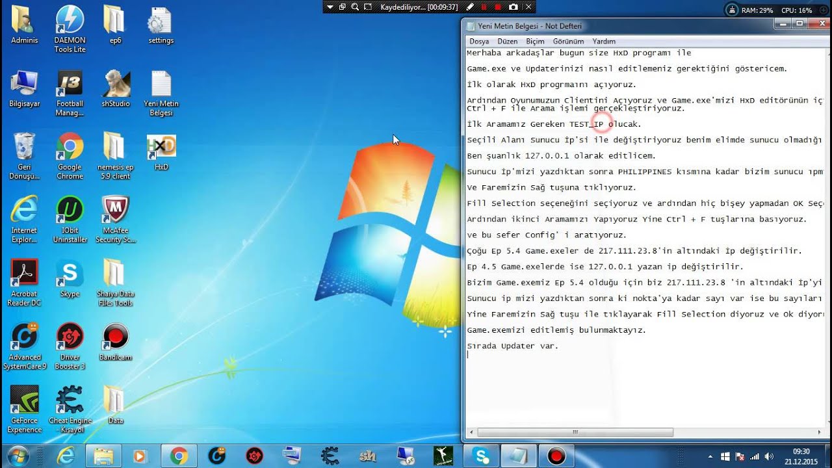The width and height of the screenshot is (832, 468).
Task: Open the Adminis user folder icon
Action: pos(24,26)
